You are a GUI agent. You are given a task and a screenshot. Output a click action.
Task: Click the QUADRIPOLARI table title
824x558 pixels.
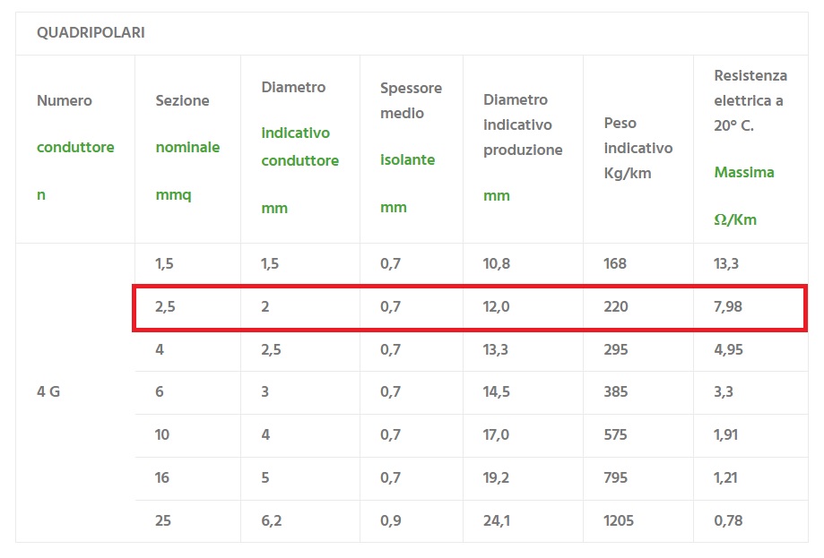pos(91,33)
